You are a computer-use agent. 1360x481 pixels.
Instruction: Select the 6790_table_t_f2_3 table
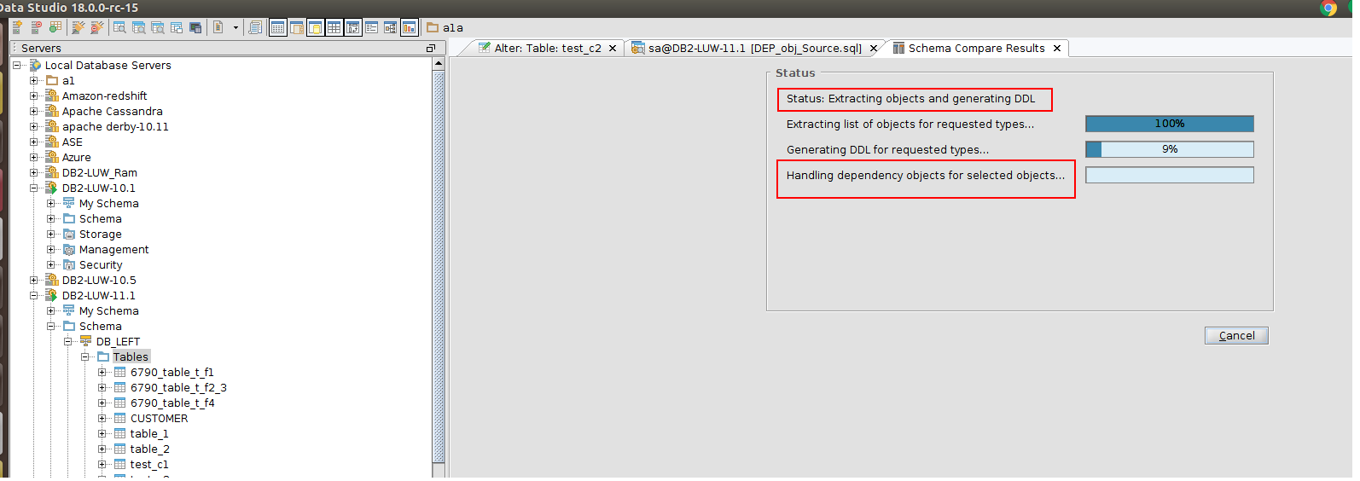coord(178,387)
